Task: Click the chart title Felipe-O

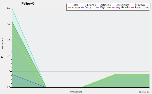Action: point(28,4)
